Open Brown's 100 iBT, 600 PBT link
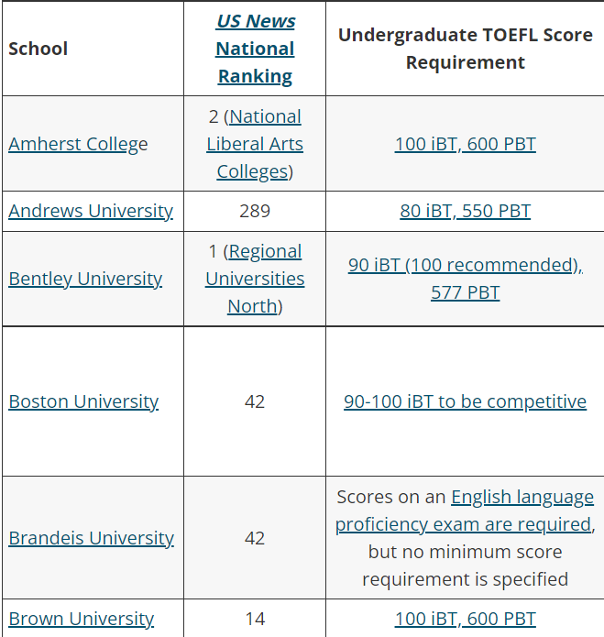 click(x=465, y=619)
